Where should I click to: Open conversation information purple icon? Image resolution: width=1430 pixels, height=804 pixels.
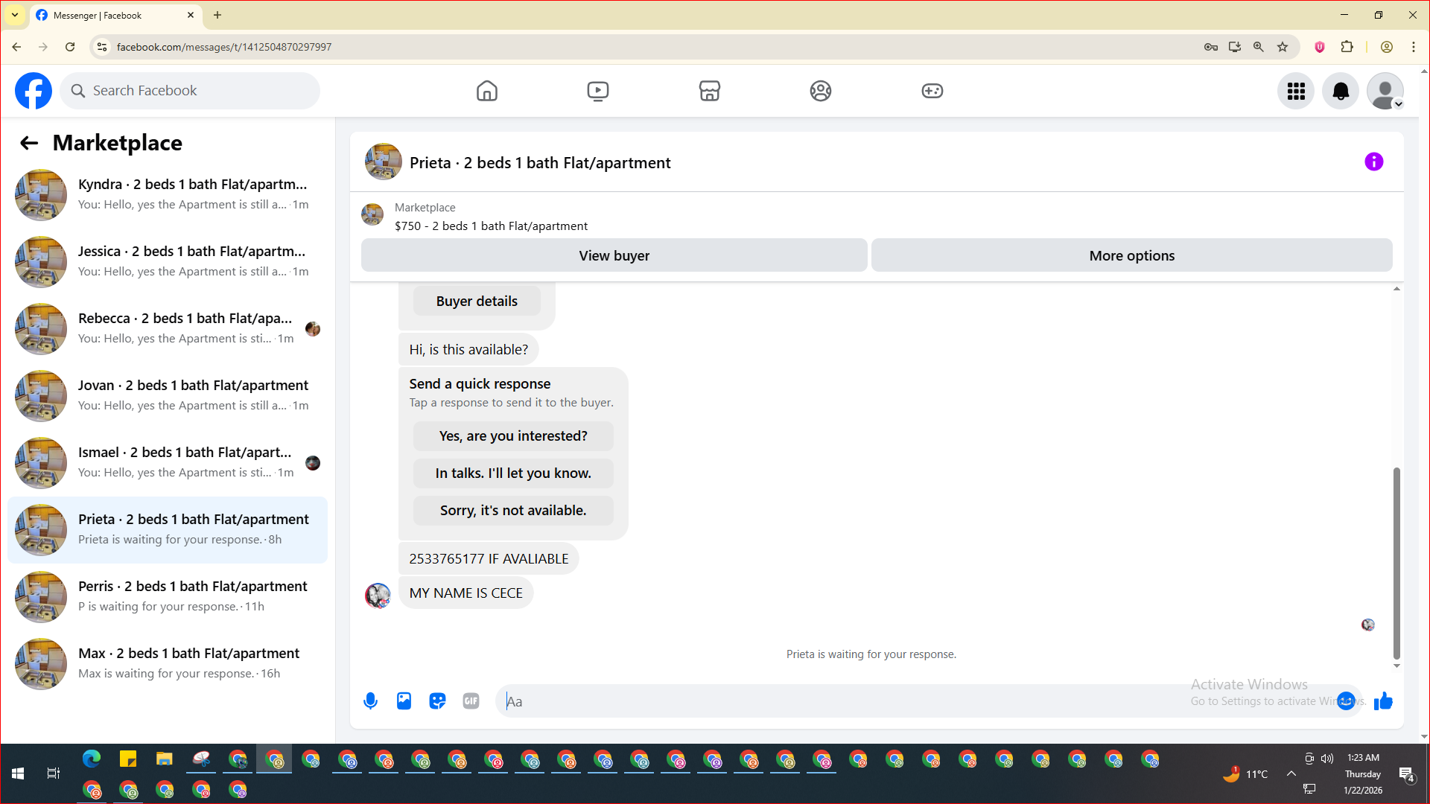1373,162
